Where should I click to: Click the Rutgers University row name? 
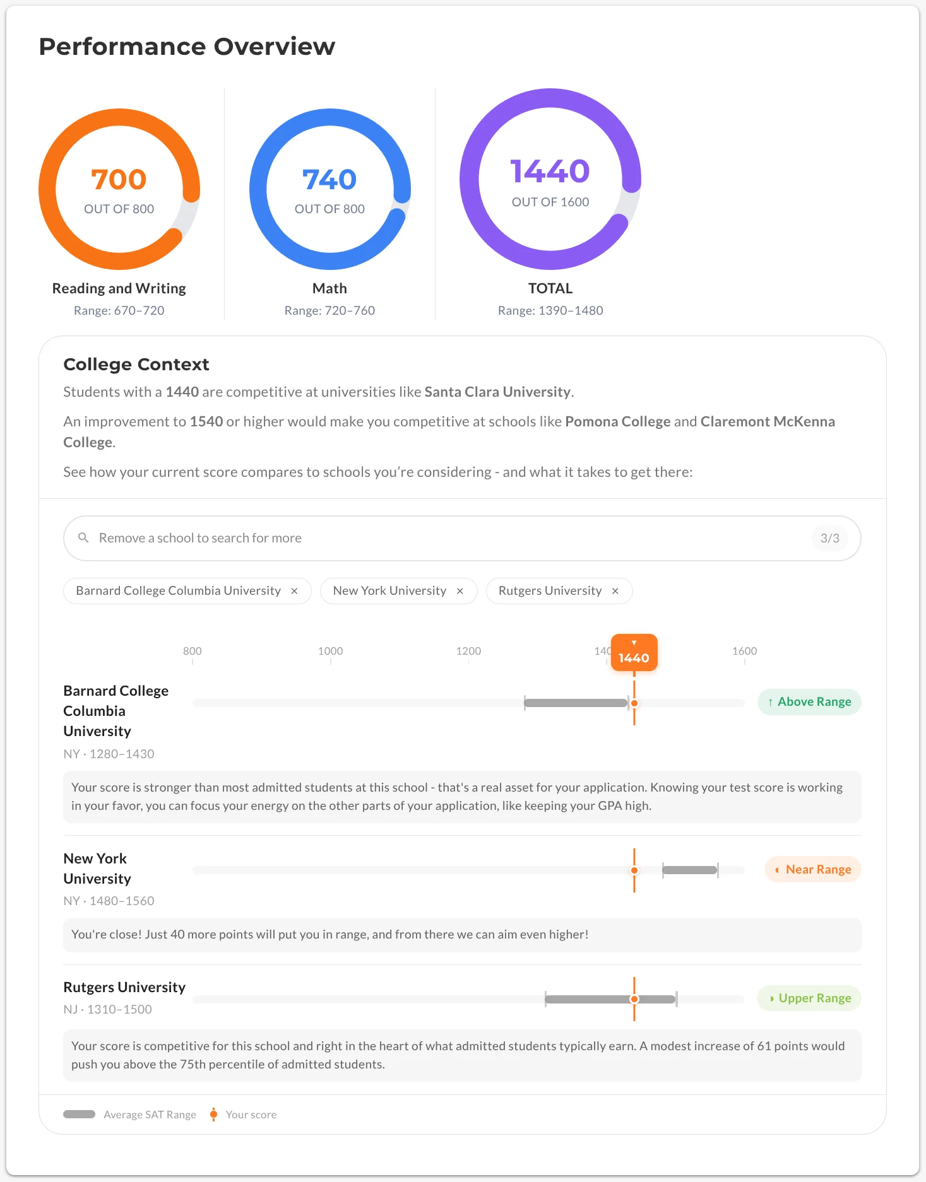tap(124, 987)
